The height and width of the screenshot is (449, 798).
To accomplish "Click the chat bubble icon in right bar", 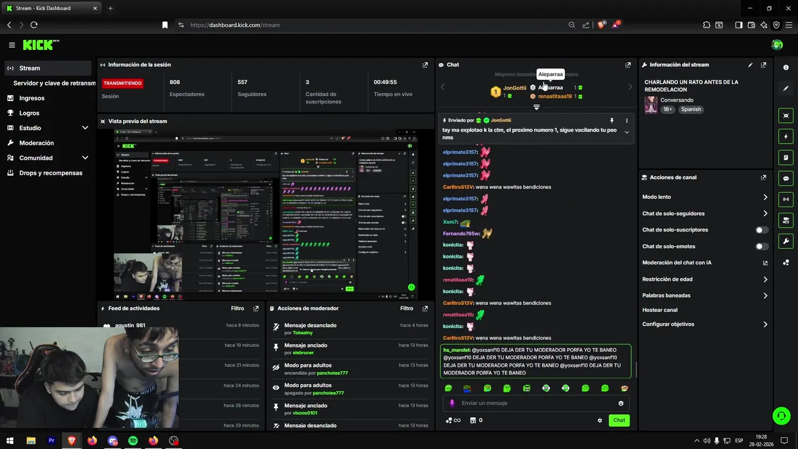I will [786, 178].
